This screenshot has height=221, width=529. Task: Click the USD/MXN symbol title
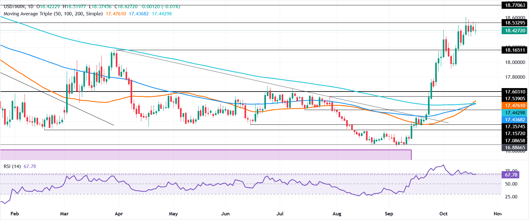coord(14,7)
